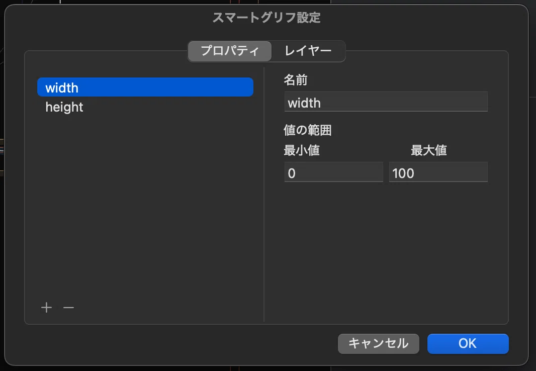Focus the 最大値 field showing 100

pos(438,172)
